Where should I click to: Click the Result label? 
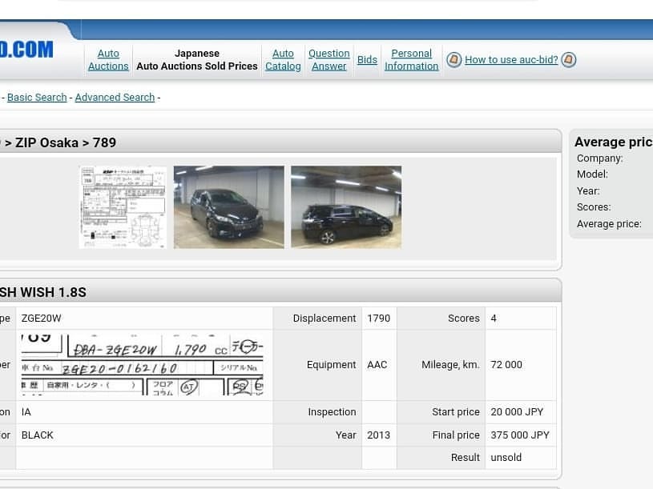point(466,458)
